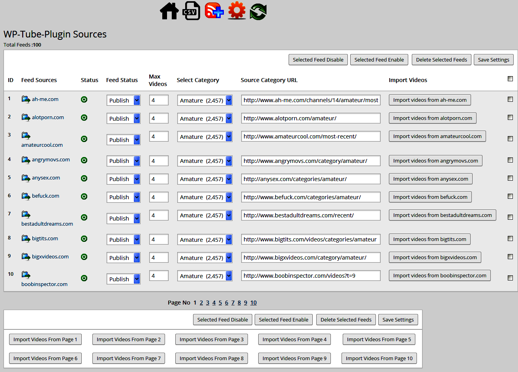Go to page 10 of feeds
518x372 pixels.
(253, 303)
